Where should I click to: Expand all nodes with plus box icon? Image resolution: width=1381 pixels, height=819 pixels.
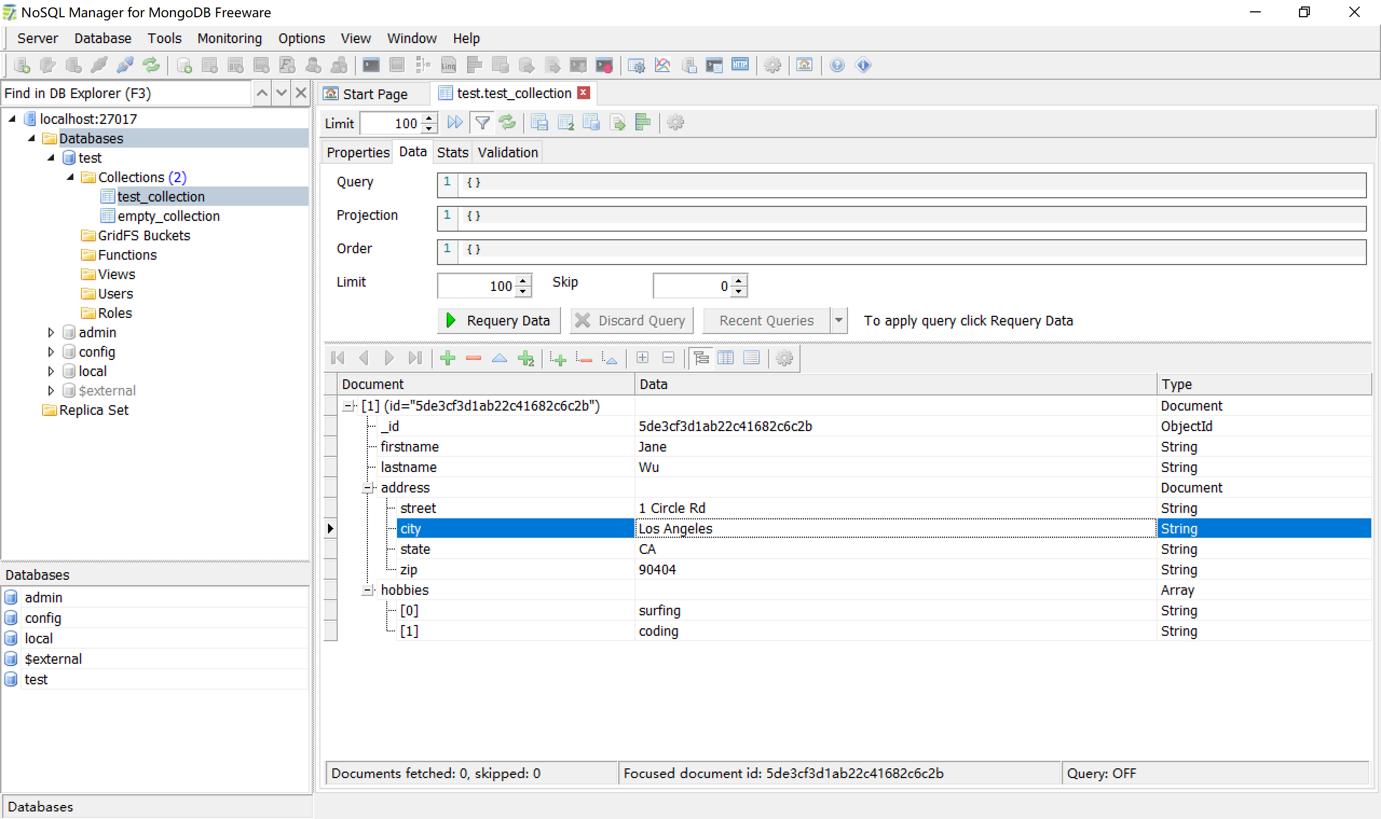click(x=642, y=358)
